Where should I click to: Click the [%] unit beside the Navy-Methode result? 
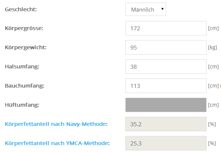click(x=212, y=124)
